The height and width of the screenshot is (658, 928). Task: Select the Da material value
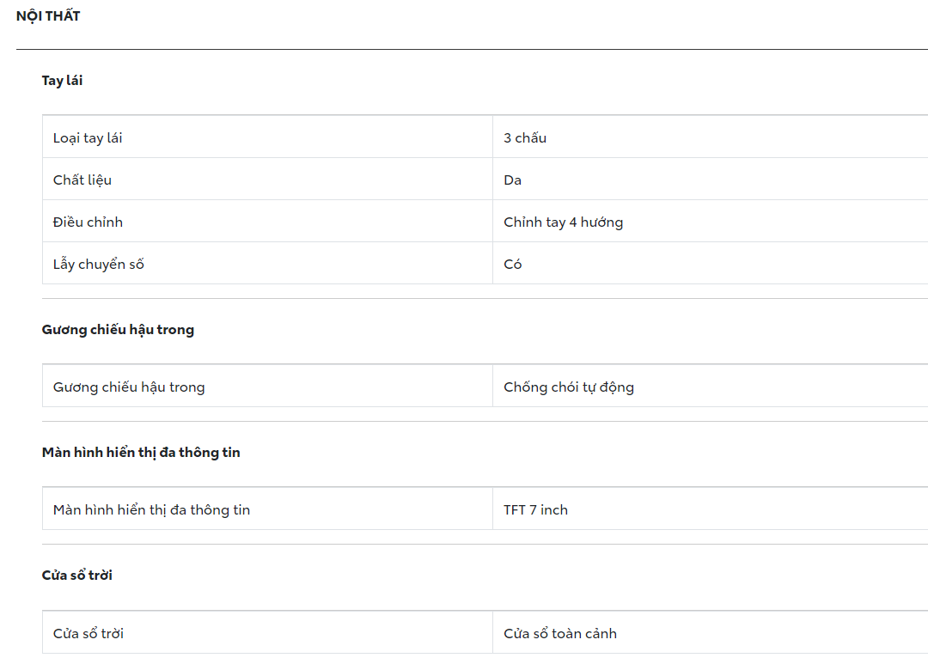point(513,180)
